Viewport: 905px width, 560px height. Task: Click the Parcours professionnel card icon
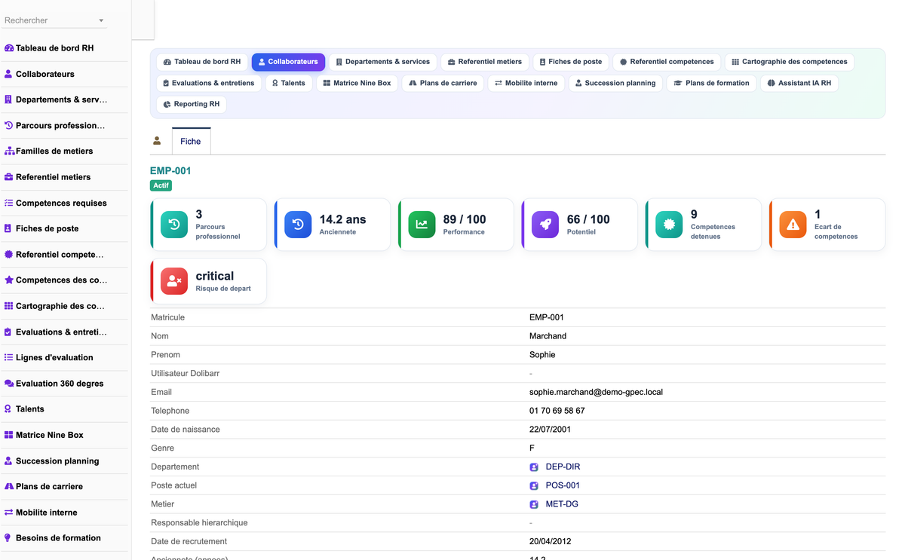coord(174,225)
